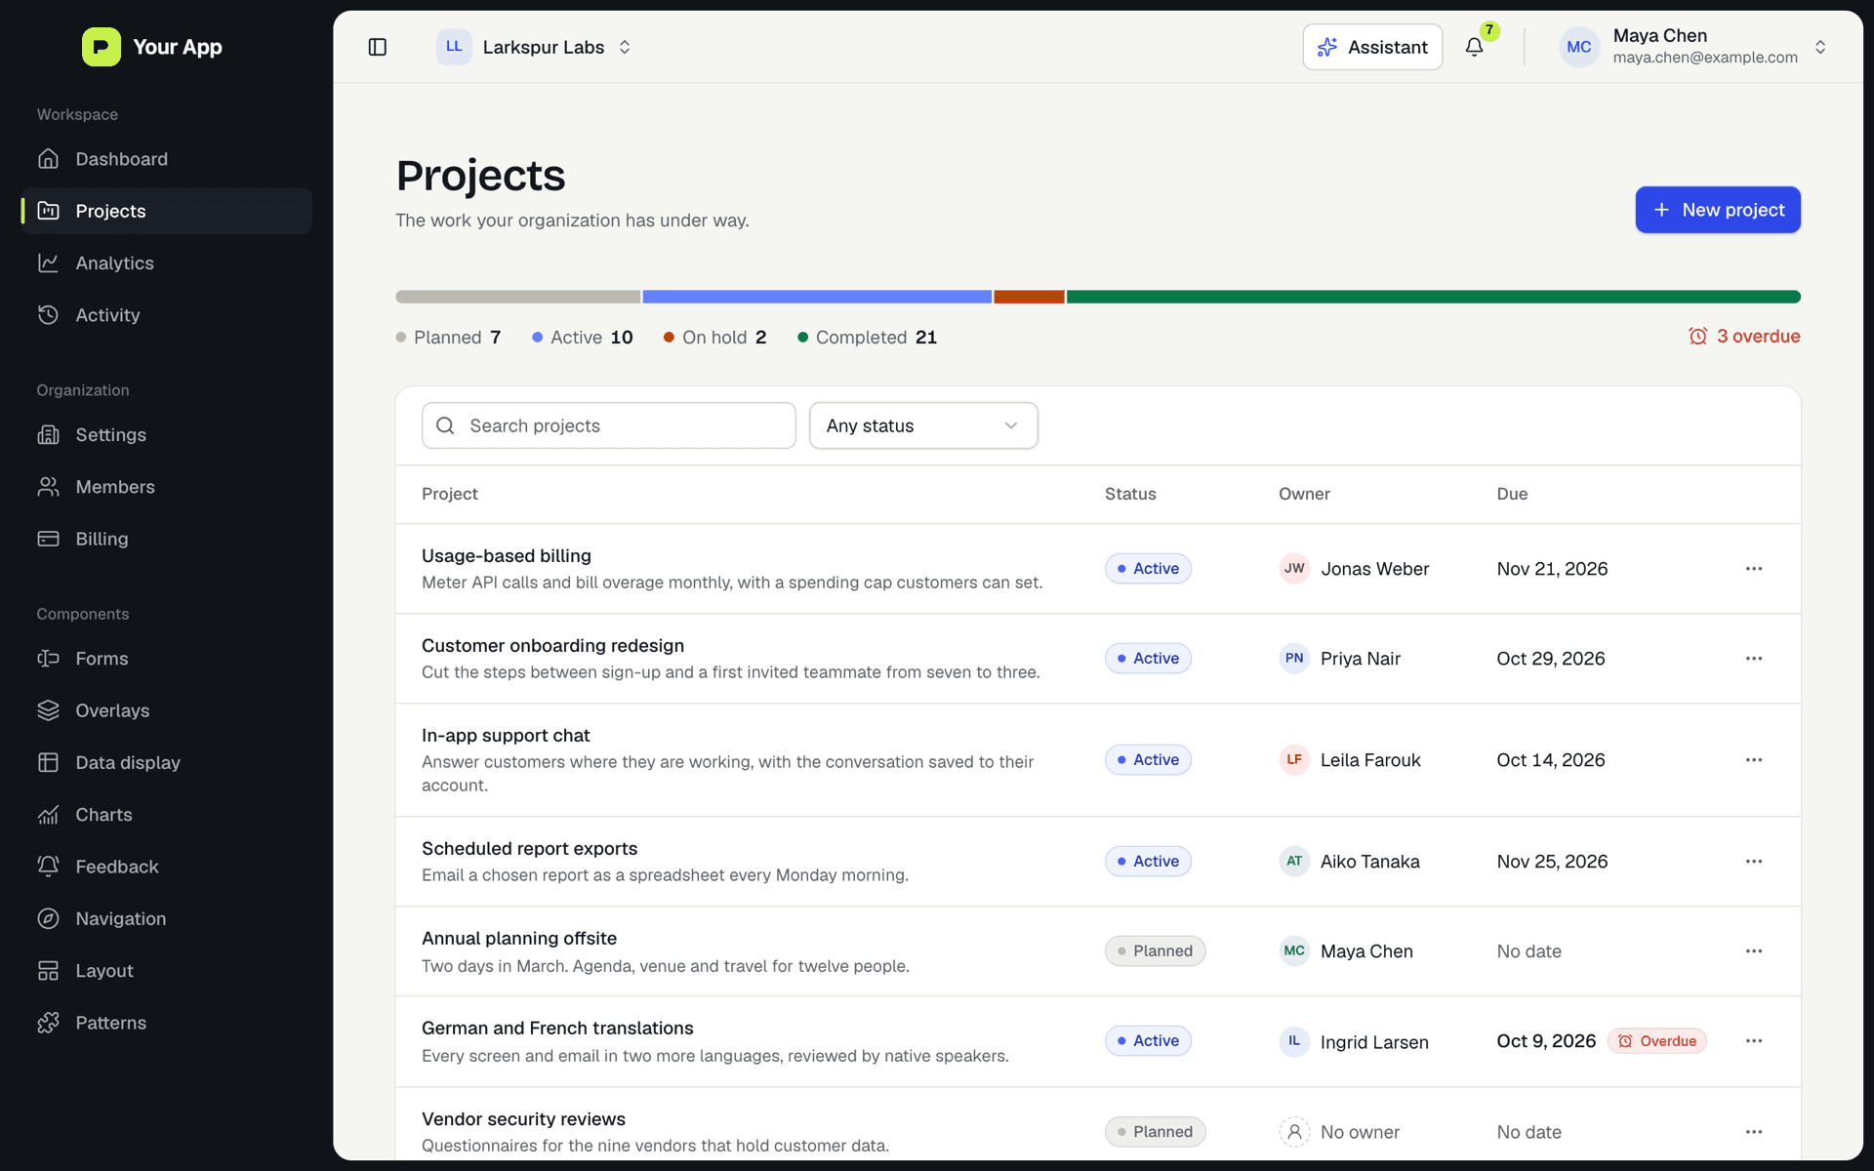Open the Scheduled report exports project
The width and height of the screenshot is (1874, 1171).
click(x=529, y=848)
